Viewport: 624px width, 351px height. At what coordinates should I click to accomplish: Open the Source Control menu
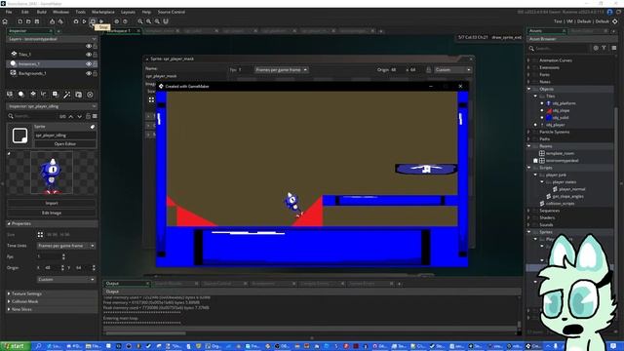pos(172,12)
